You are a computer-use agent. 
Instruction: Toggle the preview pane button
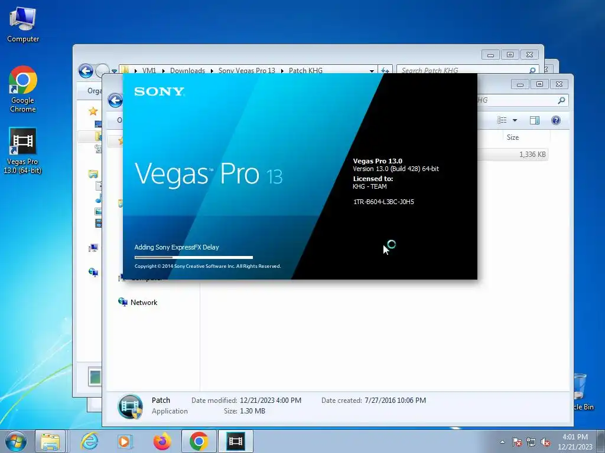(x=534, y=120)
